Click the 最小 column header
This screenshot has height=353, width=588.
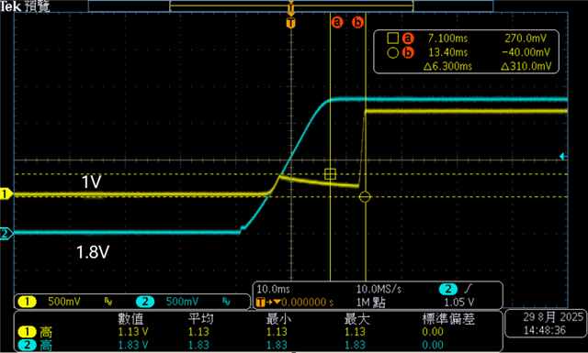(x=278, y=319)
